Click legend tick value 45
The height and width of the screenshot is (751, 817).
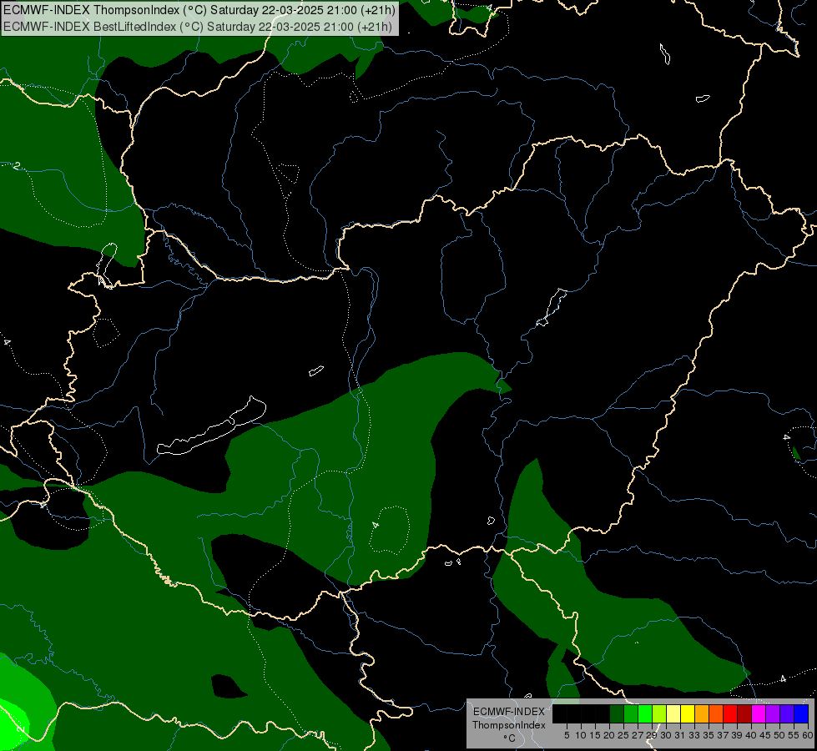(765, 735)
